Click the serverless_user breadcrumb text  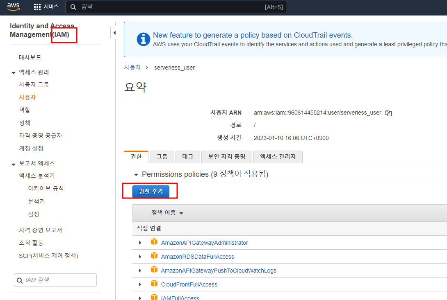coord(174,68)
